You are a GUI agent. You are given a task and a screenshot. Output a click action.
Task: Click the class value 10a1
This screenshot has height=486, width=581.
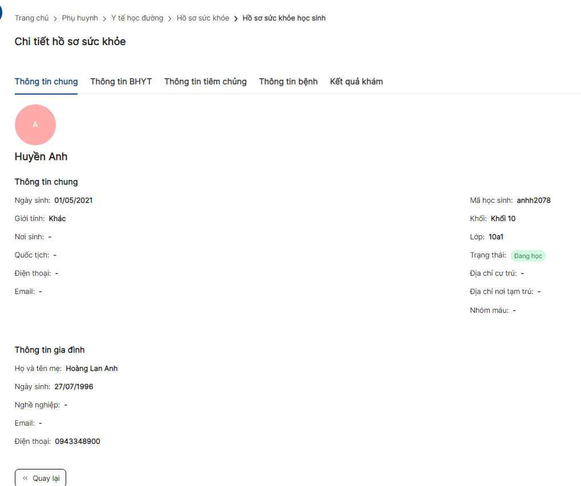click(496, 236)
